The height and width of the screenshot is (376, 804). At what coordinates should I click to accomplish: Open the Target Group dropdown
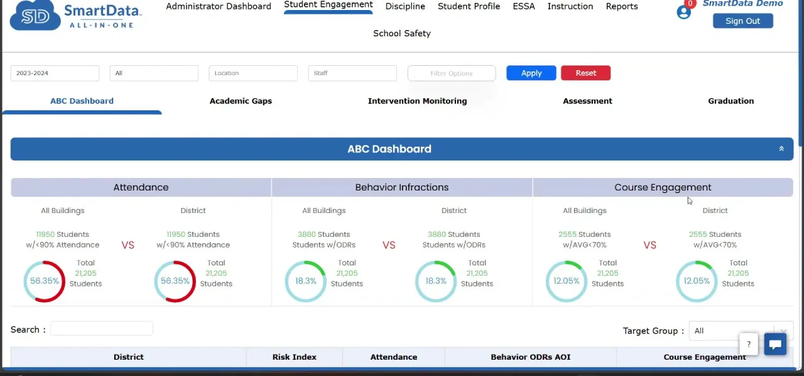pos(741,331)
